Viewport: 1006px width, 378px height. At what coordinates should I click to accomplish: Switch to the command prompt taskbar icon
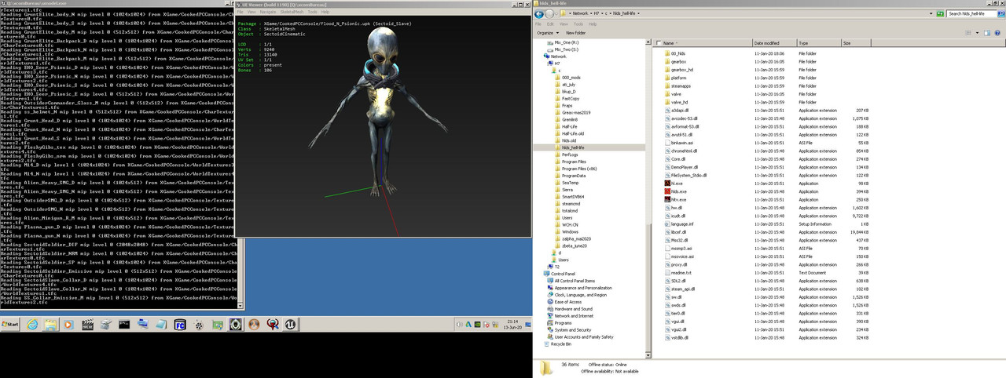pyautogui.click(x=124, y=324)
